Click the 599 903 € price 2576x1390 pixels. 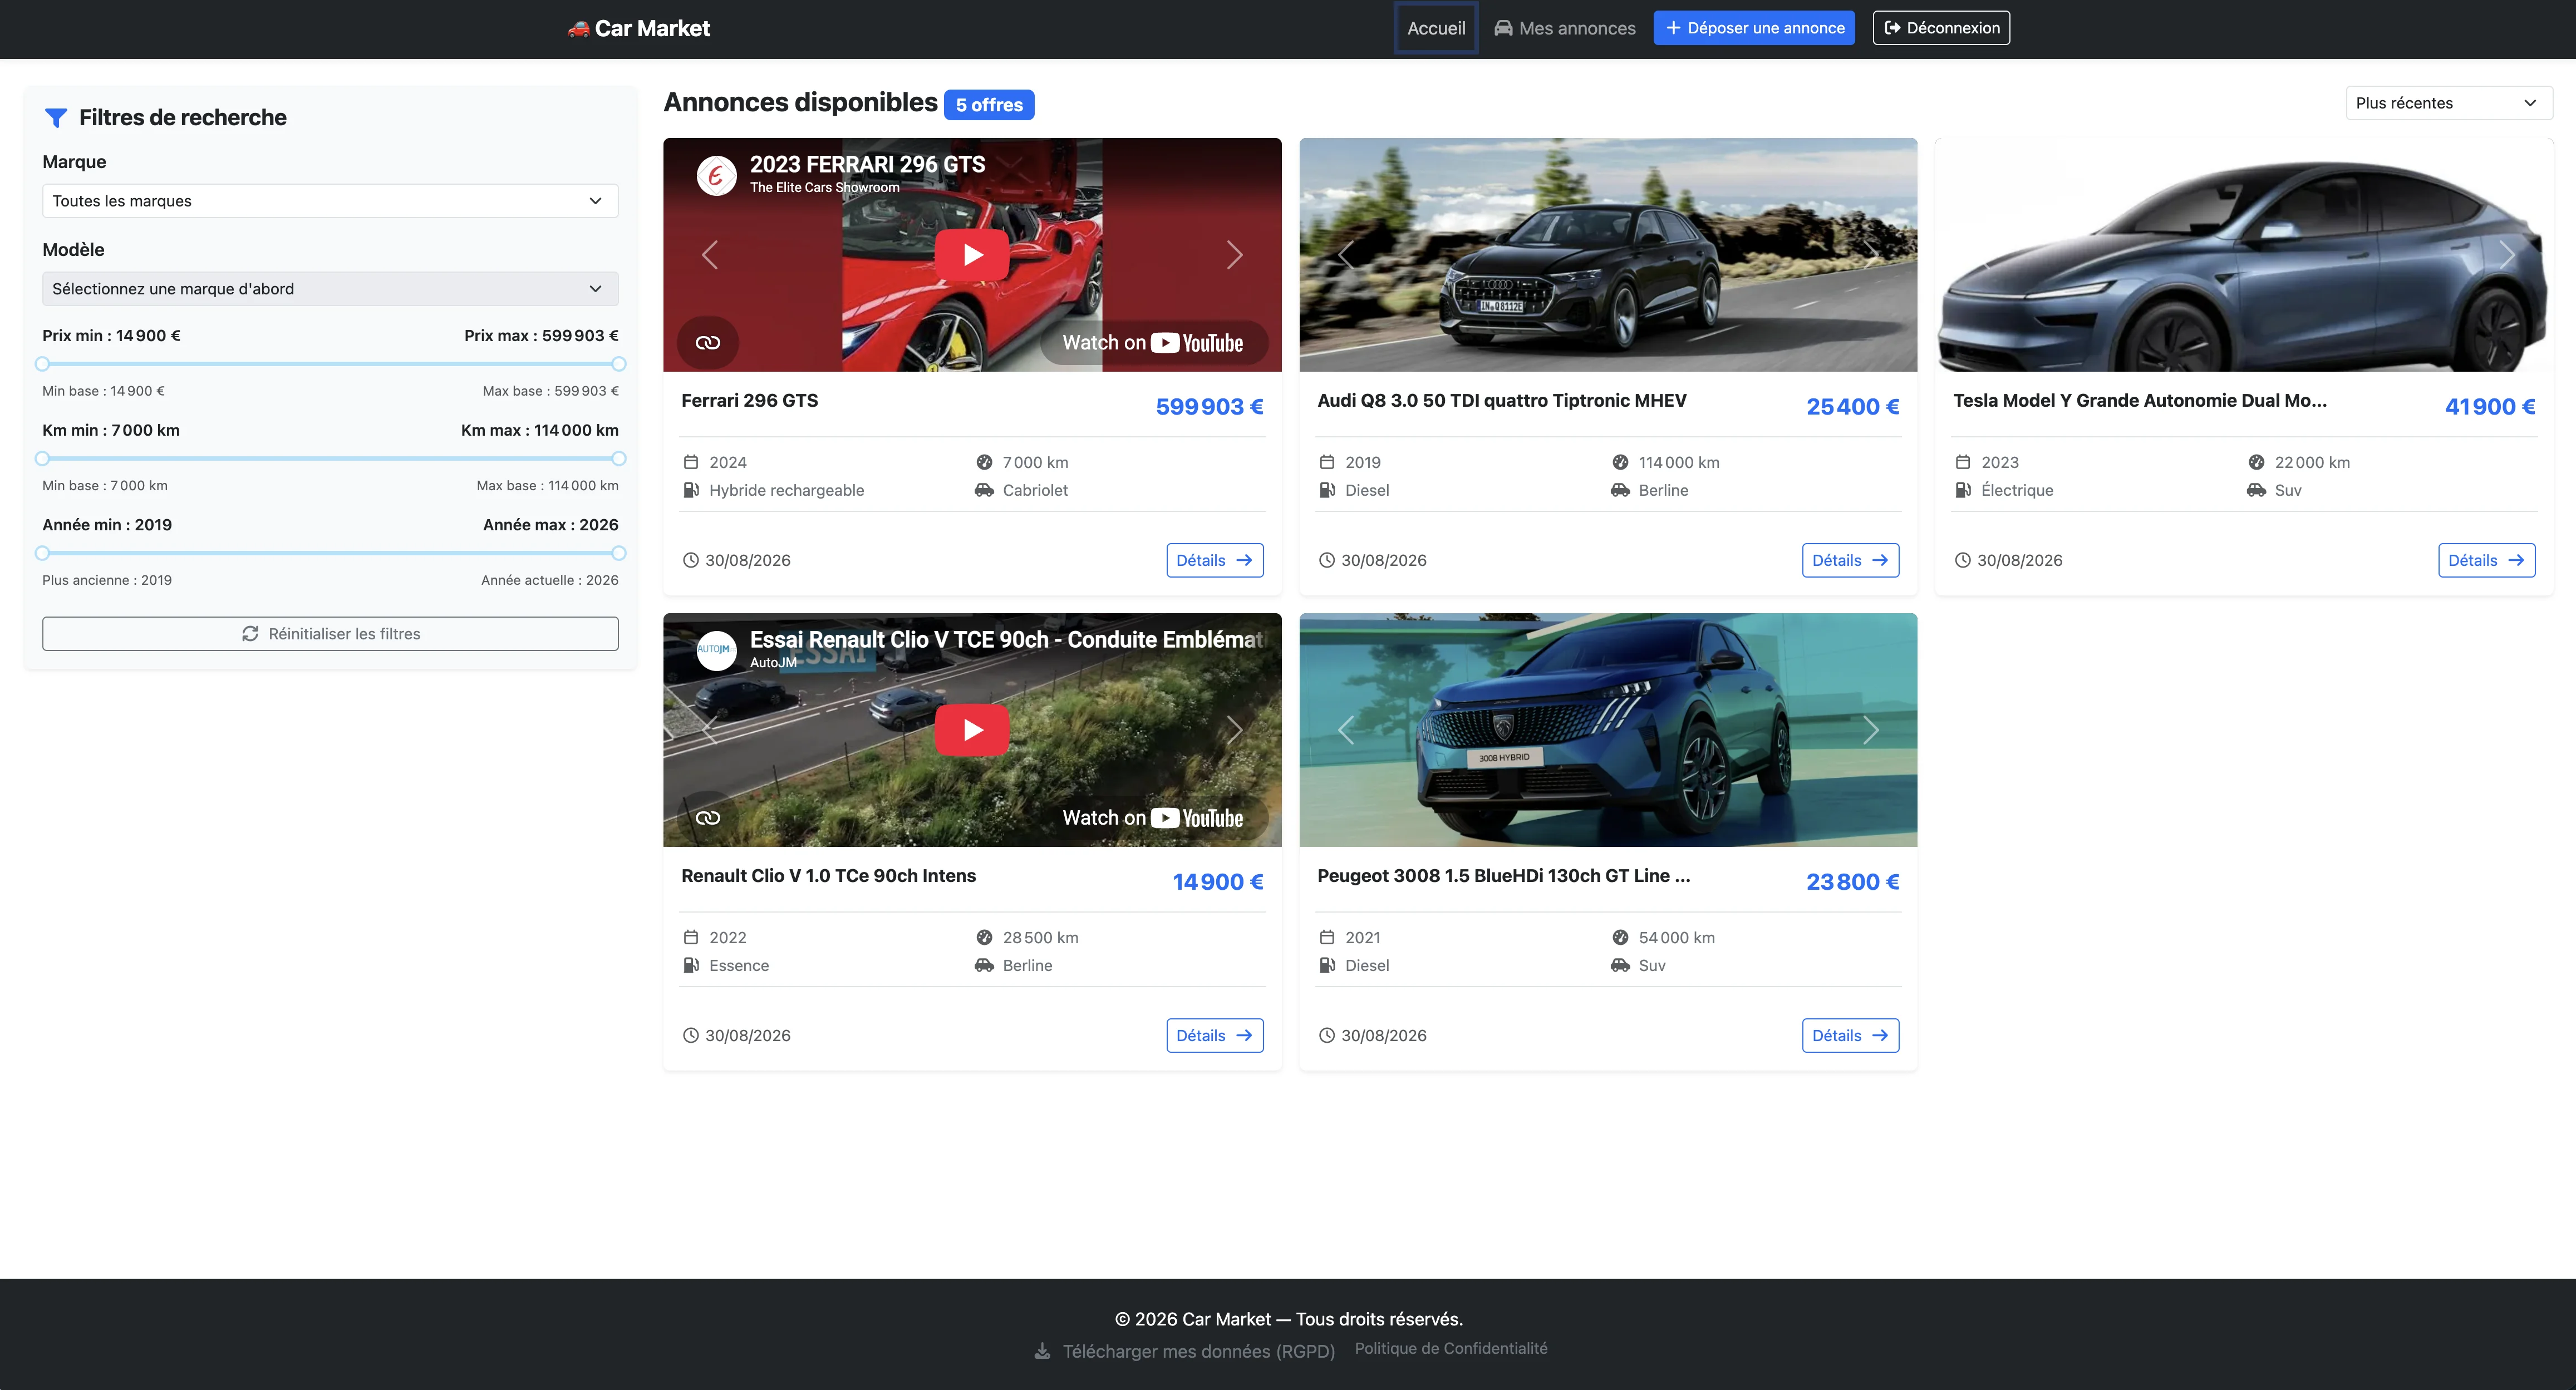[x=1209, y=407]
